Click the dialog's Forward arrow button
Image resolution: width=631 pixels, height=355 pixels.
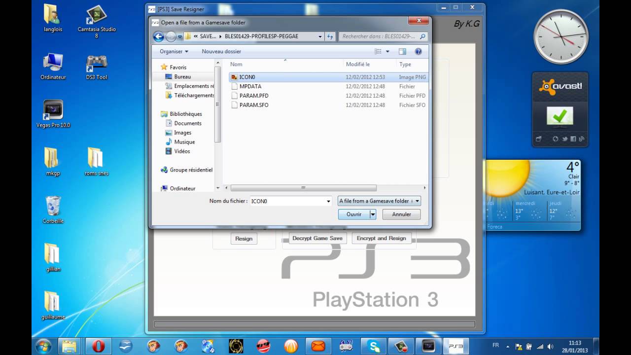point(171,36)
